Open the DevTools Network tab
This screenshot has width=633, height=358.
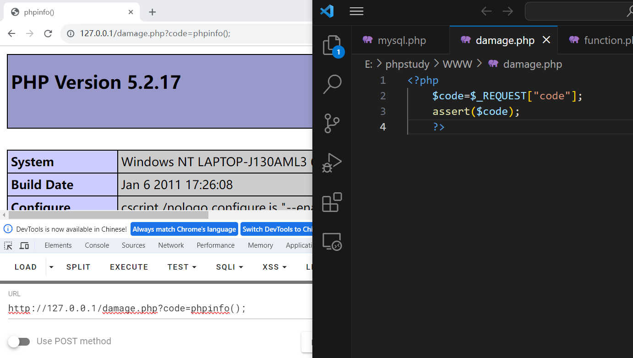coord(171,245)
